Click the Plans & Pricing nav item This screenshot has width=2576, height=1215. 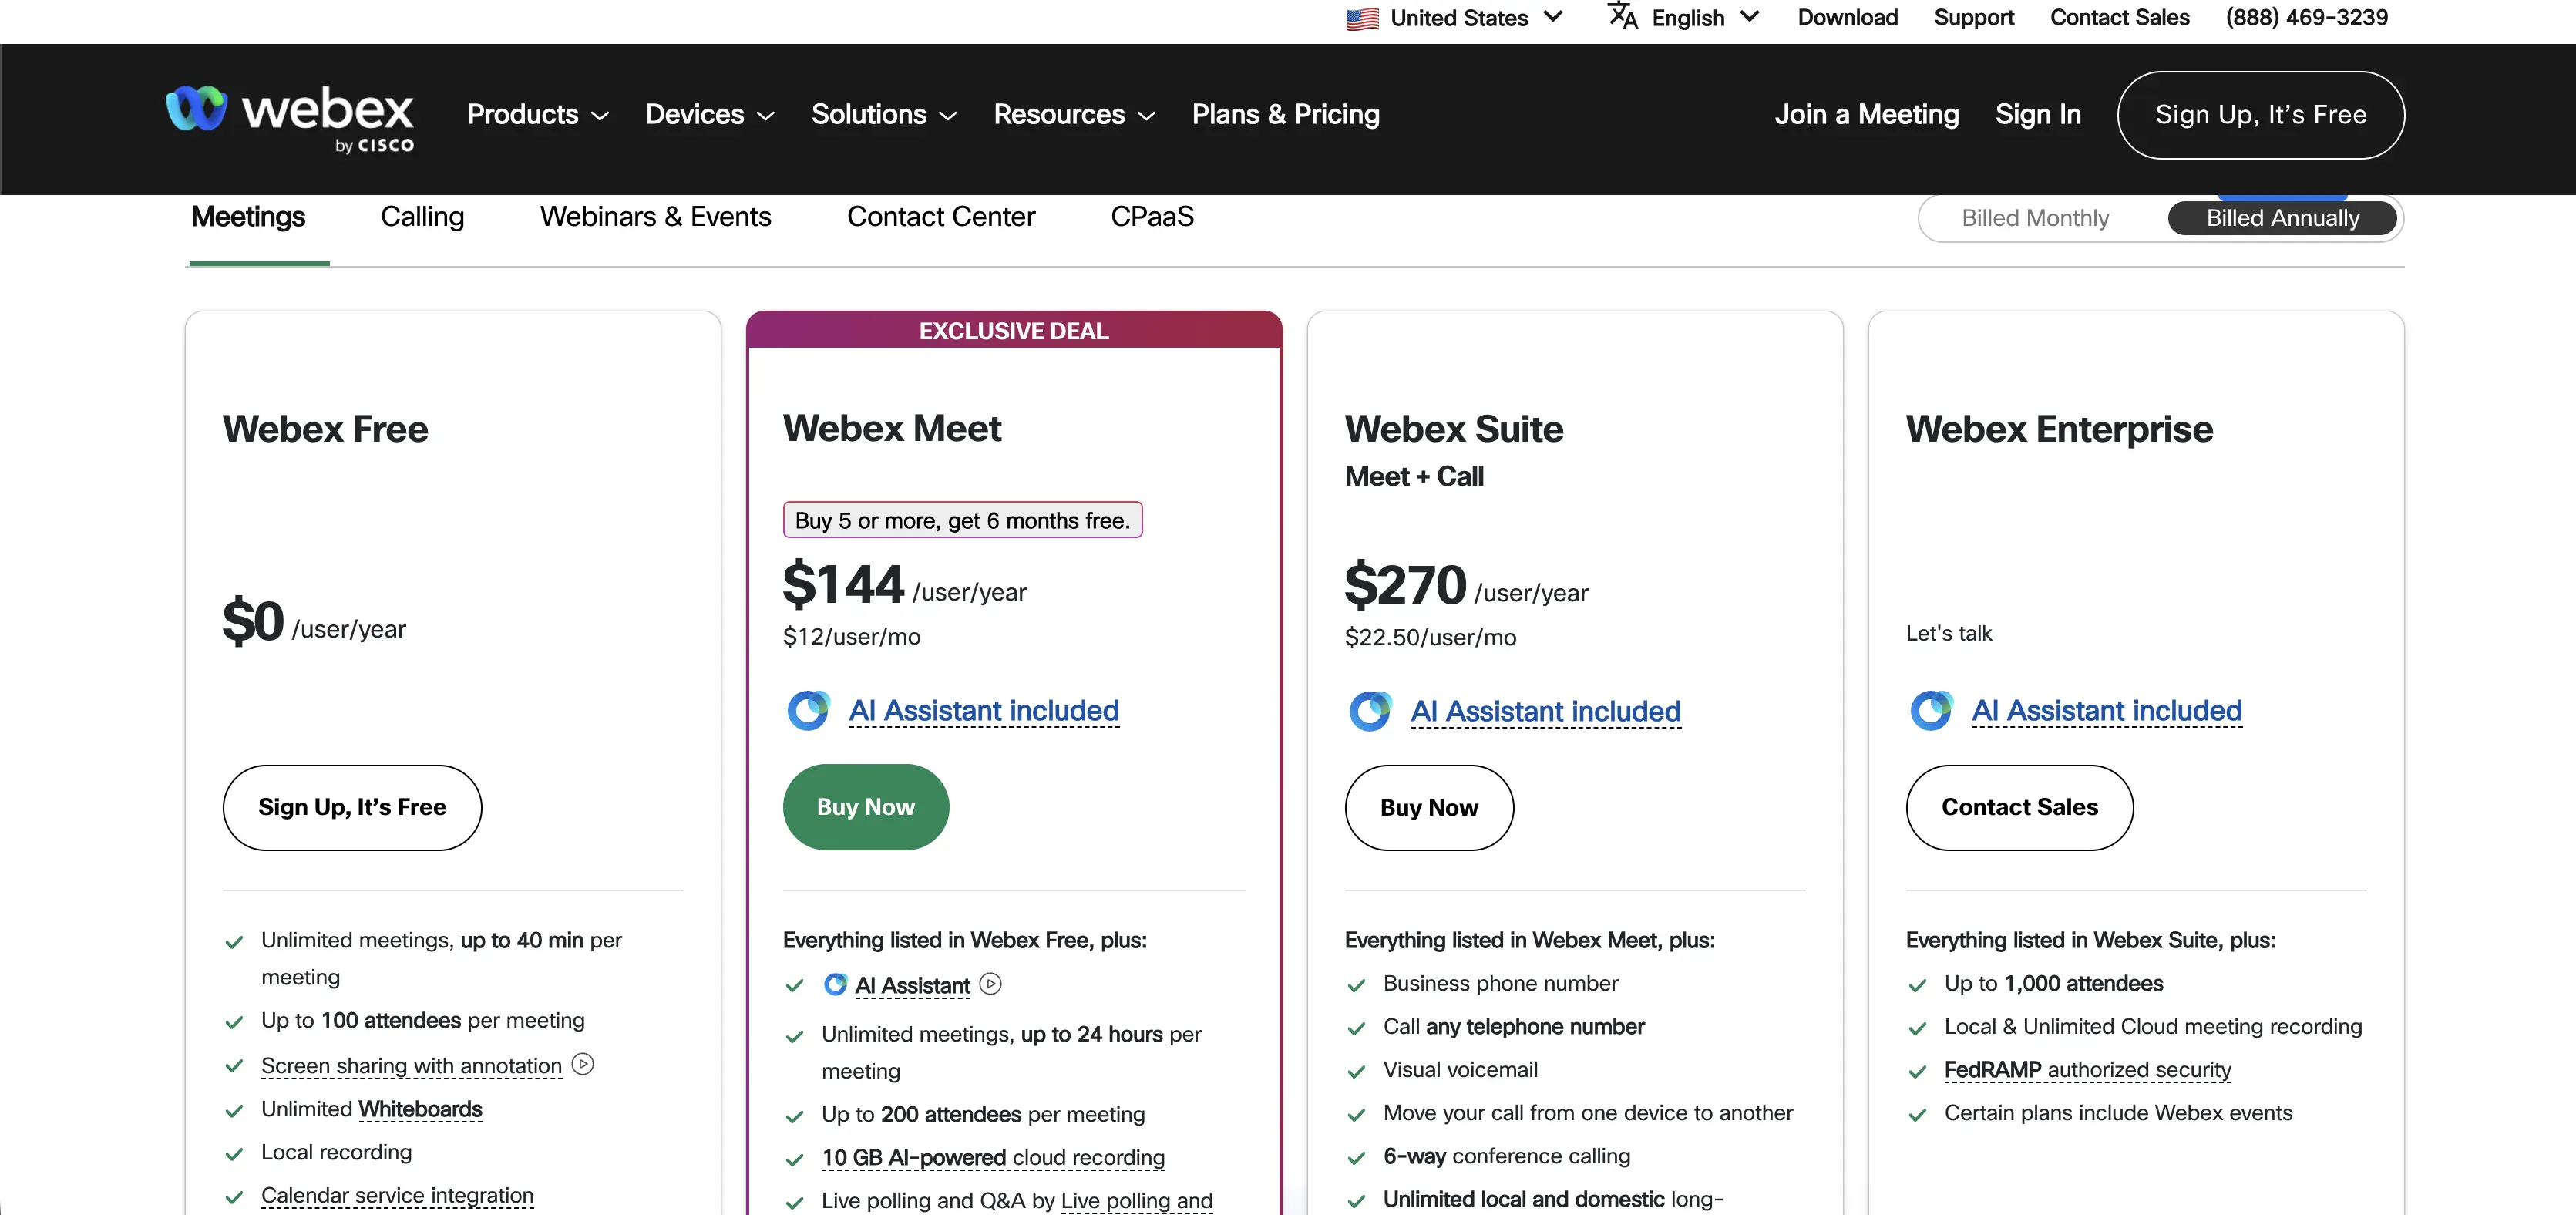(x=1285, y=115)
